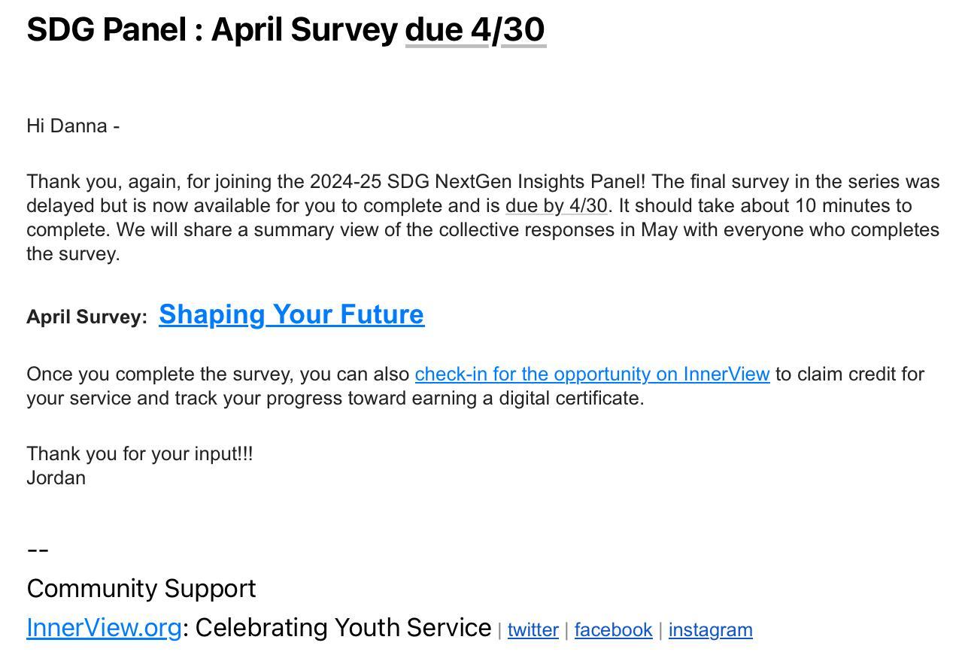Click the "Jordan" sender signature name
962x667 pixels.
[56, 478]
